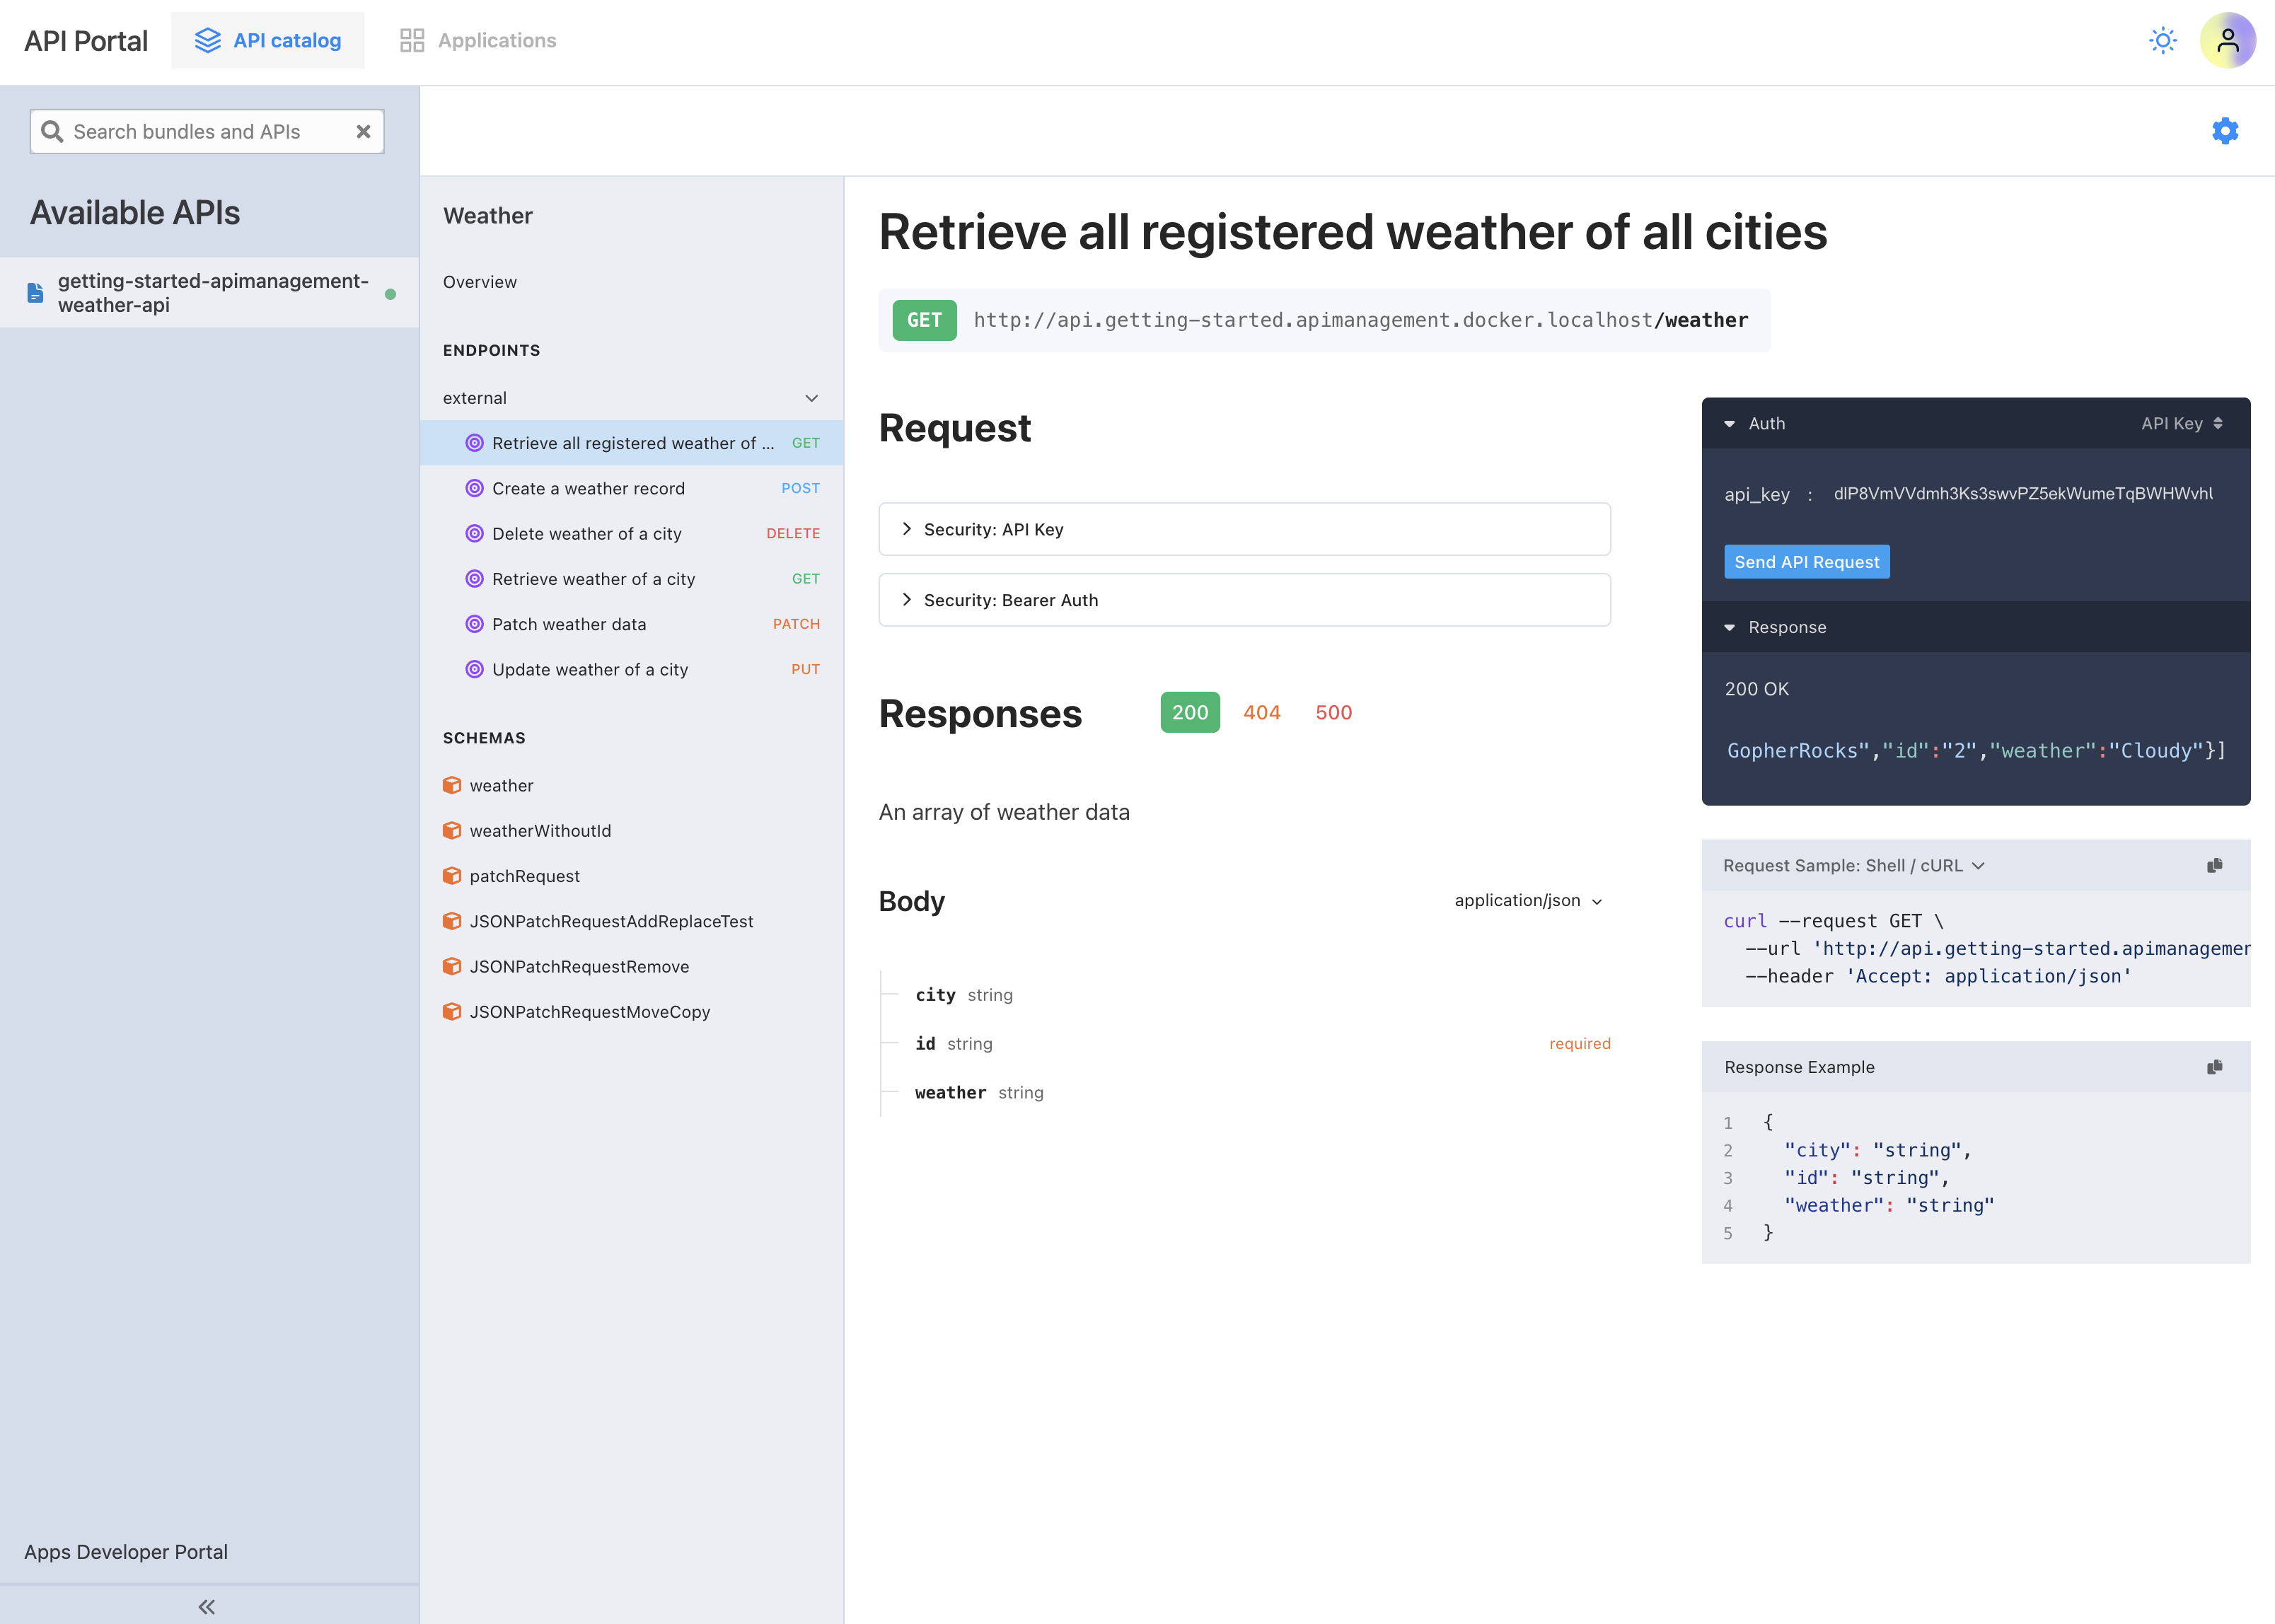This screenshot has width=2275, height=1624.
Task: Copy the Response Example code
Action: [2214, 1067]
